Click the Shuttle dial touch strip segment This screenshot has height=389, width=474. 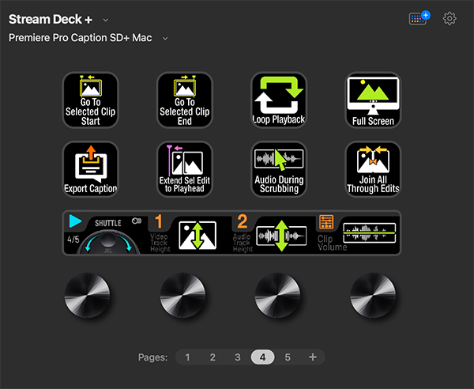pyautogui.click(x=105, y=233)
